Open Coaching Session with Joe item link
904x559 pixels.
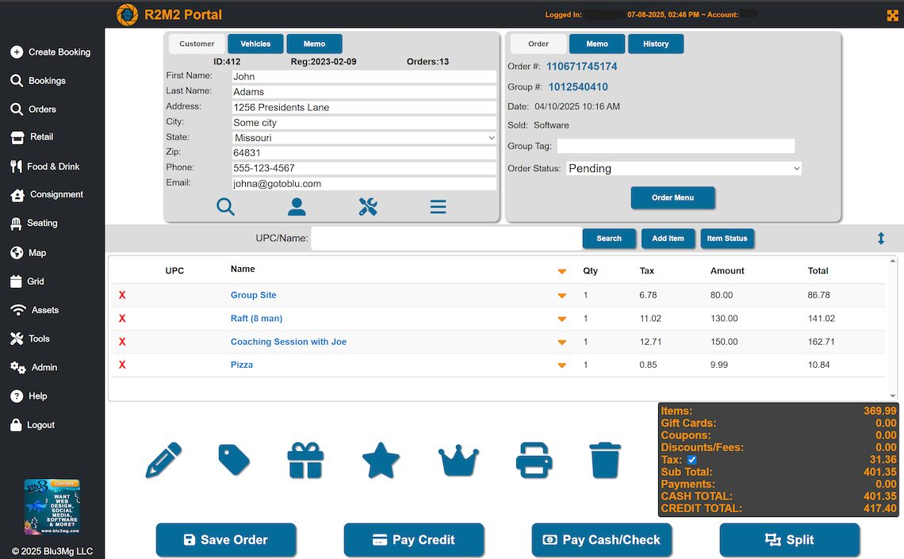click(x=288, y=342)
